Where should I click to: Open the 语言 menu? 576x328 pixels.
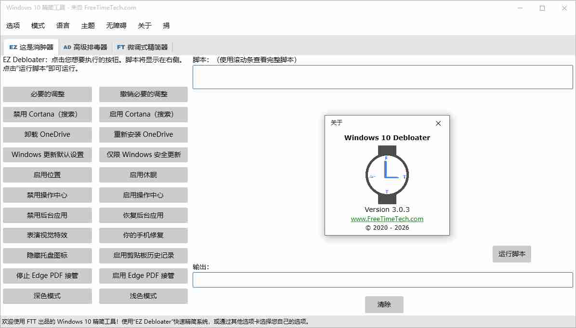[x=63, y=26]
